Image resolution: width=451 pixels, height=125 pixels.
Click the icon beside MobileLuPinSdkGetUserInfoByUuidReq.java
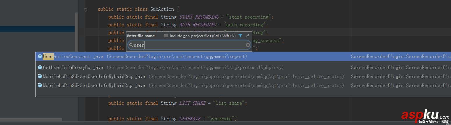[x=40, y=77]
